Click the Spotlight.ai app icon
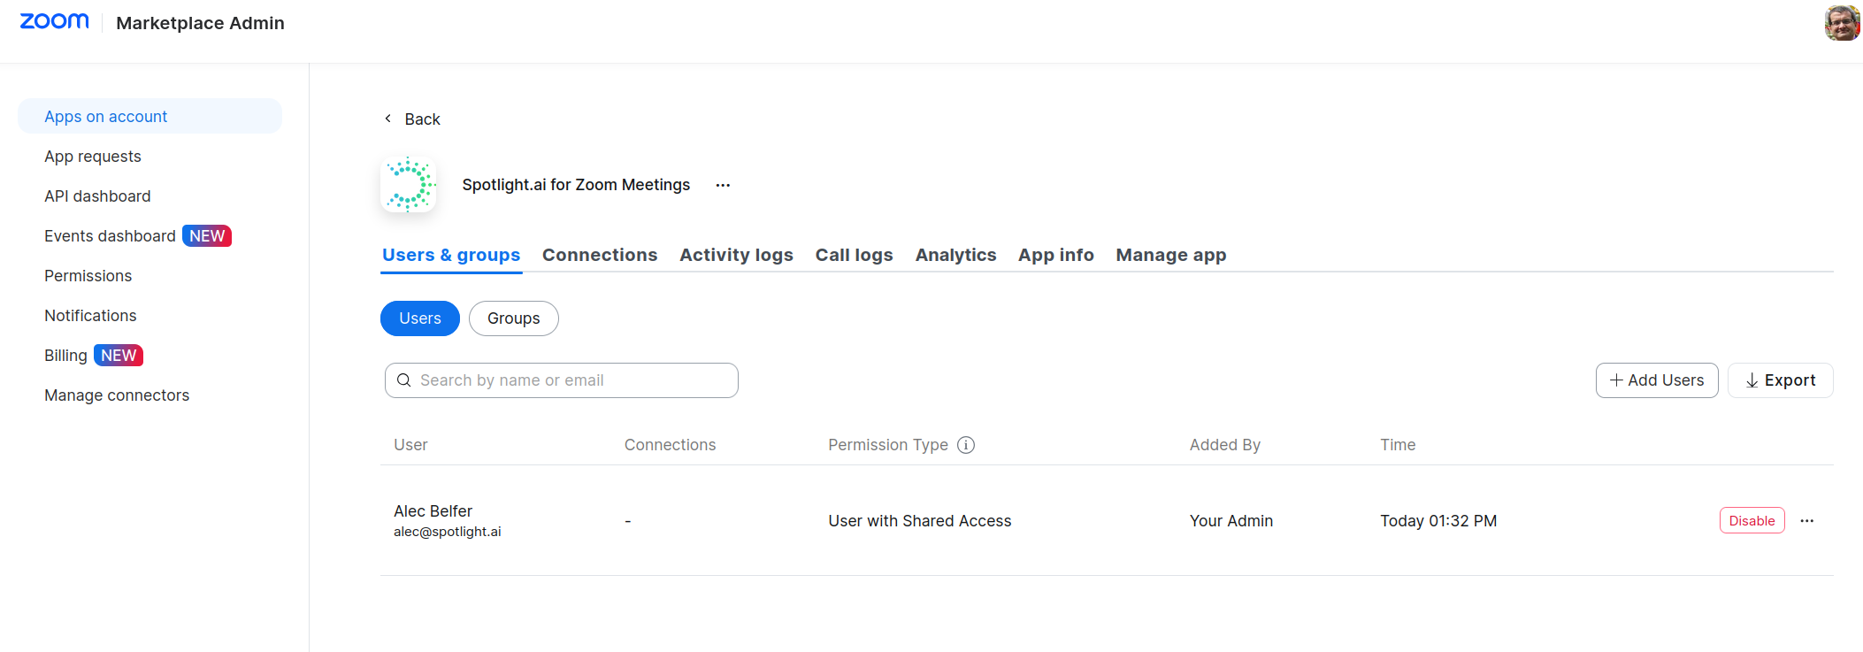This screenshot has width=1863, height=652. (x=408, y=184)
